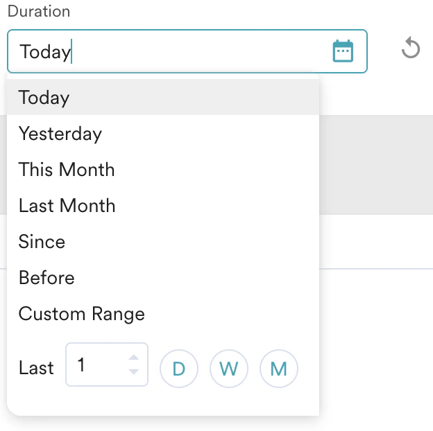Click the Last label beside number box
Image resolution: width=433 pixels, height=431 pixels.
pyautogui.click(x=36, y=368)
